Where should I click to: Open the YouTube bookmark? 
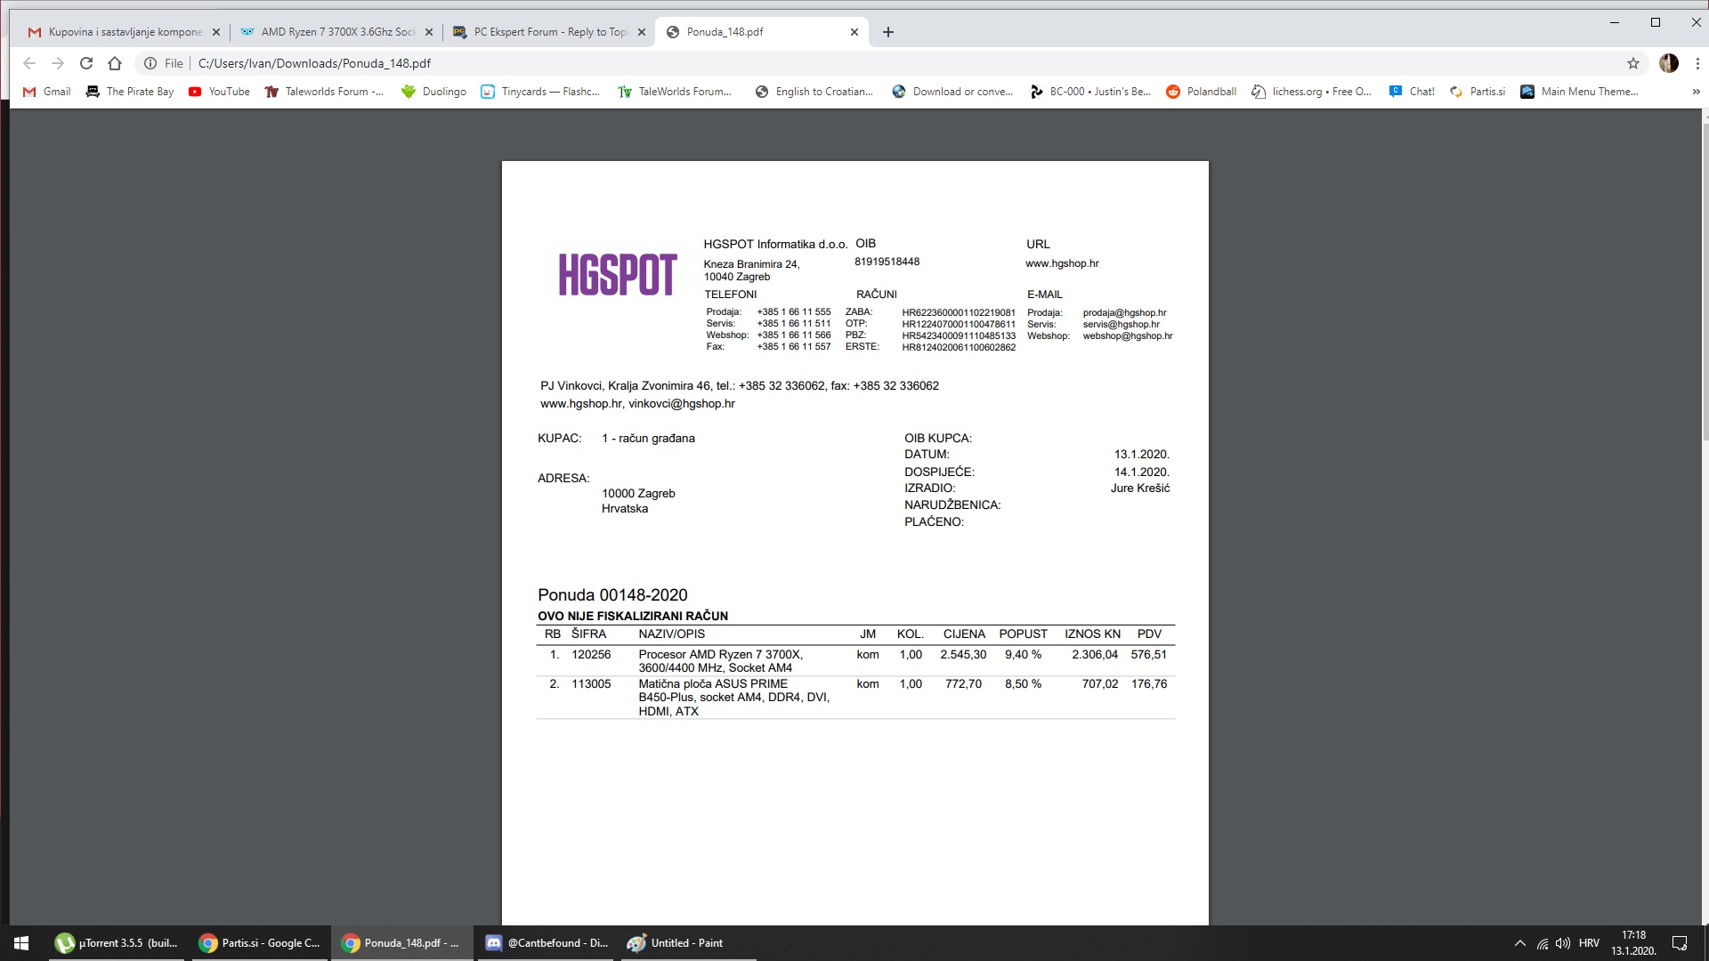(x=219, y=92)
